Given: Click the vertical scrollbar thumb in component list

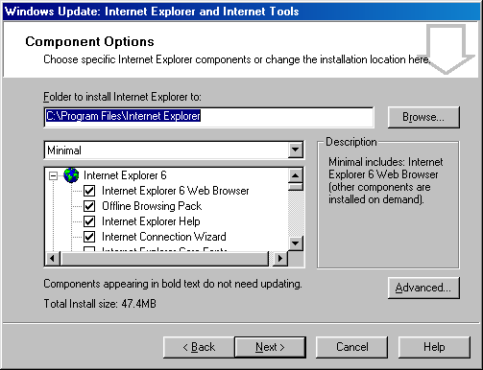Looking at the screenshot, I should [295, 187].
